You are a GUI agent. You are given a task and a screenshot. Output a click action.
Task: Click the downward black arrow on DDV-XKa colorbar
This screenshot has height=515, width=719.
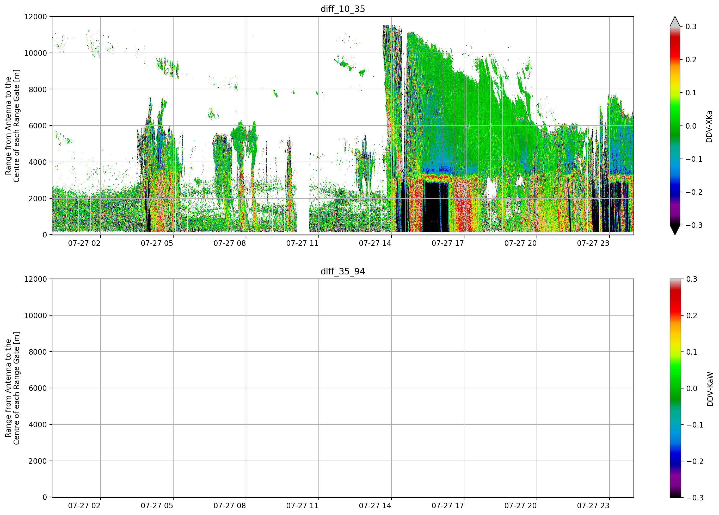point(675,230)
